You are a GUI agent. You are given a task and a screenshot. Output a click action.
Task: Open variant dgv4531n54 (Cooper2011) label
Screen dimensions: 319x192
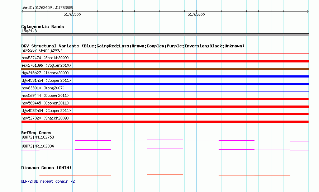tap(46, 80)
